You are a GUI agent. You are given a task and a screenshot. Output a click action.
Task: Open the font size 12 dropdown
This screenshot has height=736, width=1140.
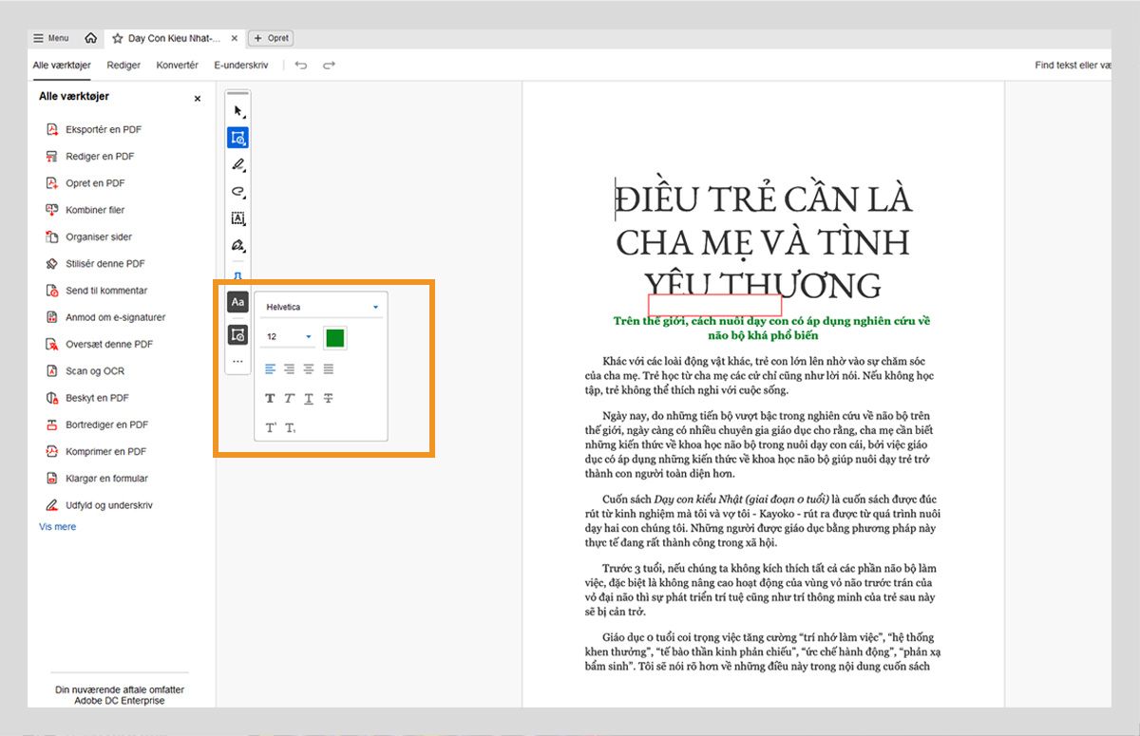coord(288,337)
